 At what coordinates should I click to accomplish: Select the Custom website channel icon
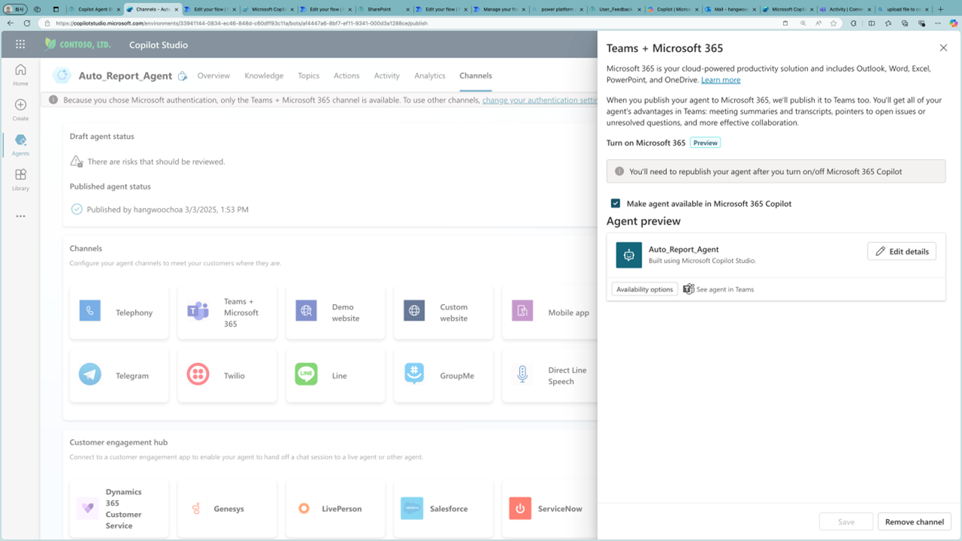(413, 311)
